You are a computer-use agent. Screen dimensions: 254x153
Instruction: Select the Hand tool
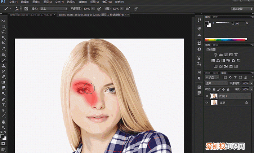(3, 122)
